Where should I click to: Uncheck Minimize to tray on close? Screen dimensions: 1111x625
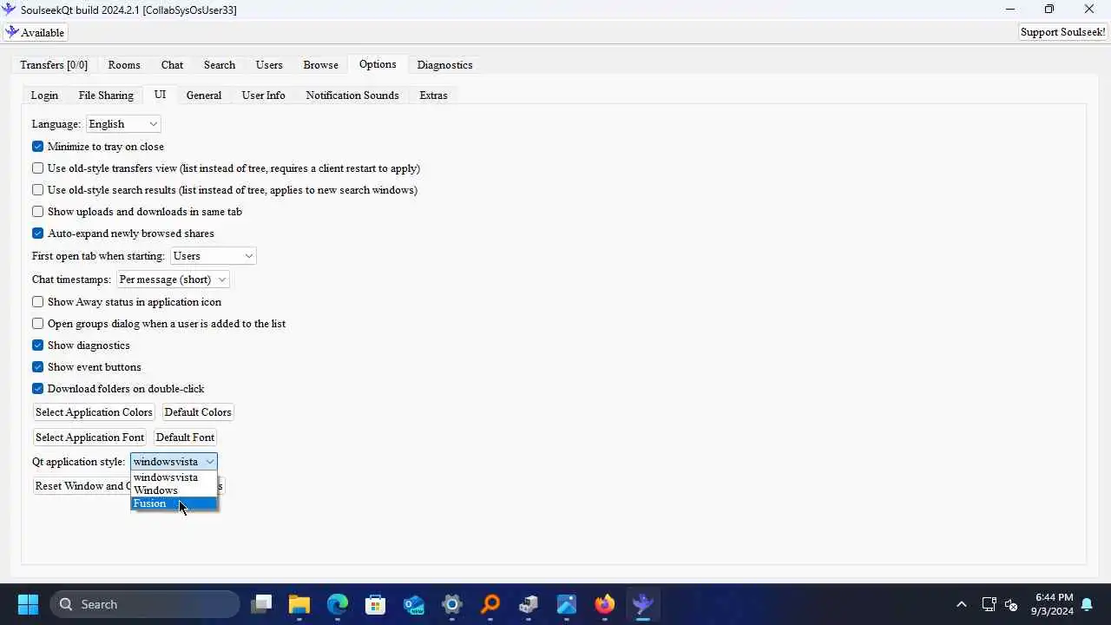click(x=38, y=147)
